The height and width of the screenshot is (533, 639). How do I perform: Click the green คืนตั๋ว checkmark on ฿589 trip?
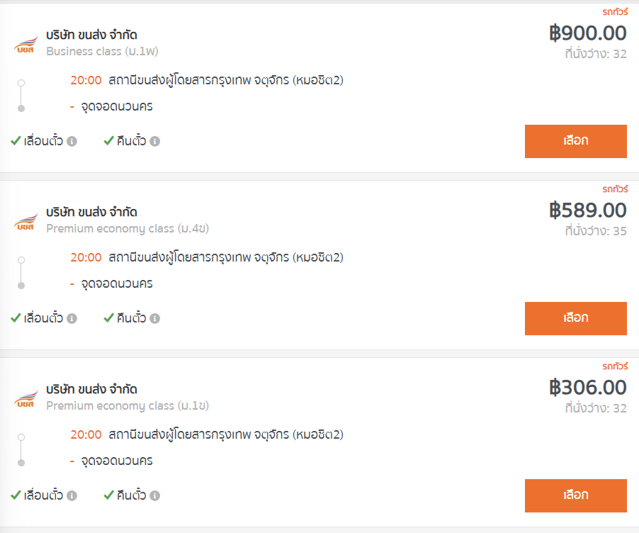tap(108, 318)
